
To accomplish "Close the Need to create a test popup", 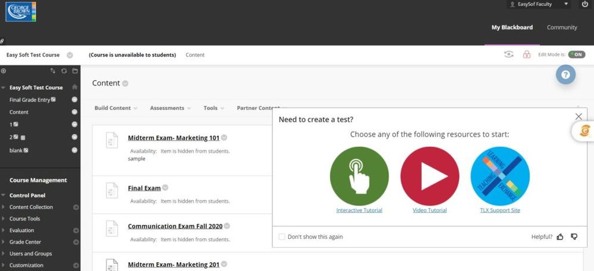I will pos(579,116).
